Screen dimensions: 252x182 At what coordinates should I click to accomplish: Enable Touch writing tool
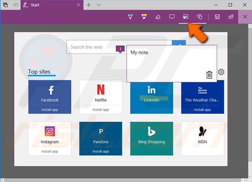tap(199, 17)
